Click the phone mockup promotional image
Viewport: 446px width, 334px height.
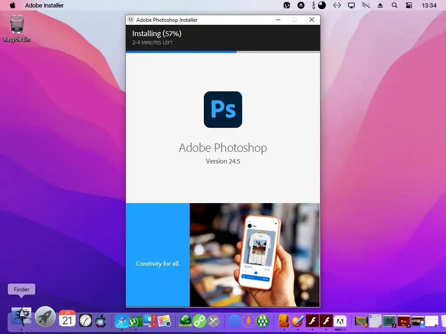click(x=255, y=255)
